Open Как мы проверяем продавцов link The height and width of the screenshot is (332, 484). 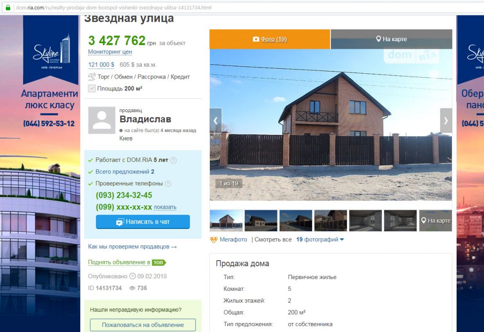click(132, 247)
